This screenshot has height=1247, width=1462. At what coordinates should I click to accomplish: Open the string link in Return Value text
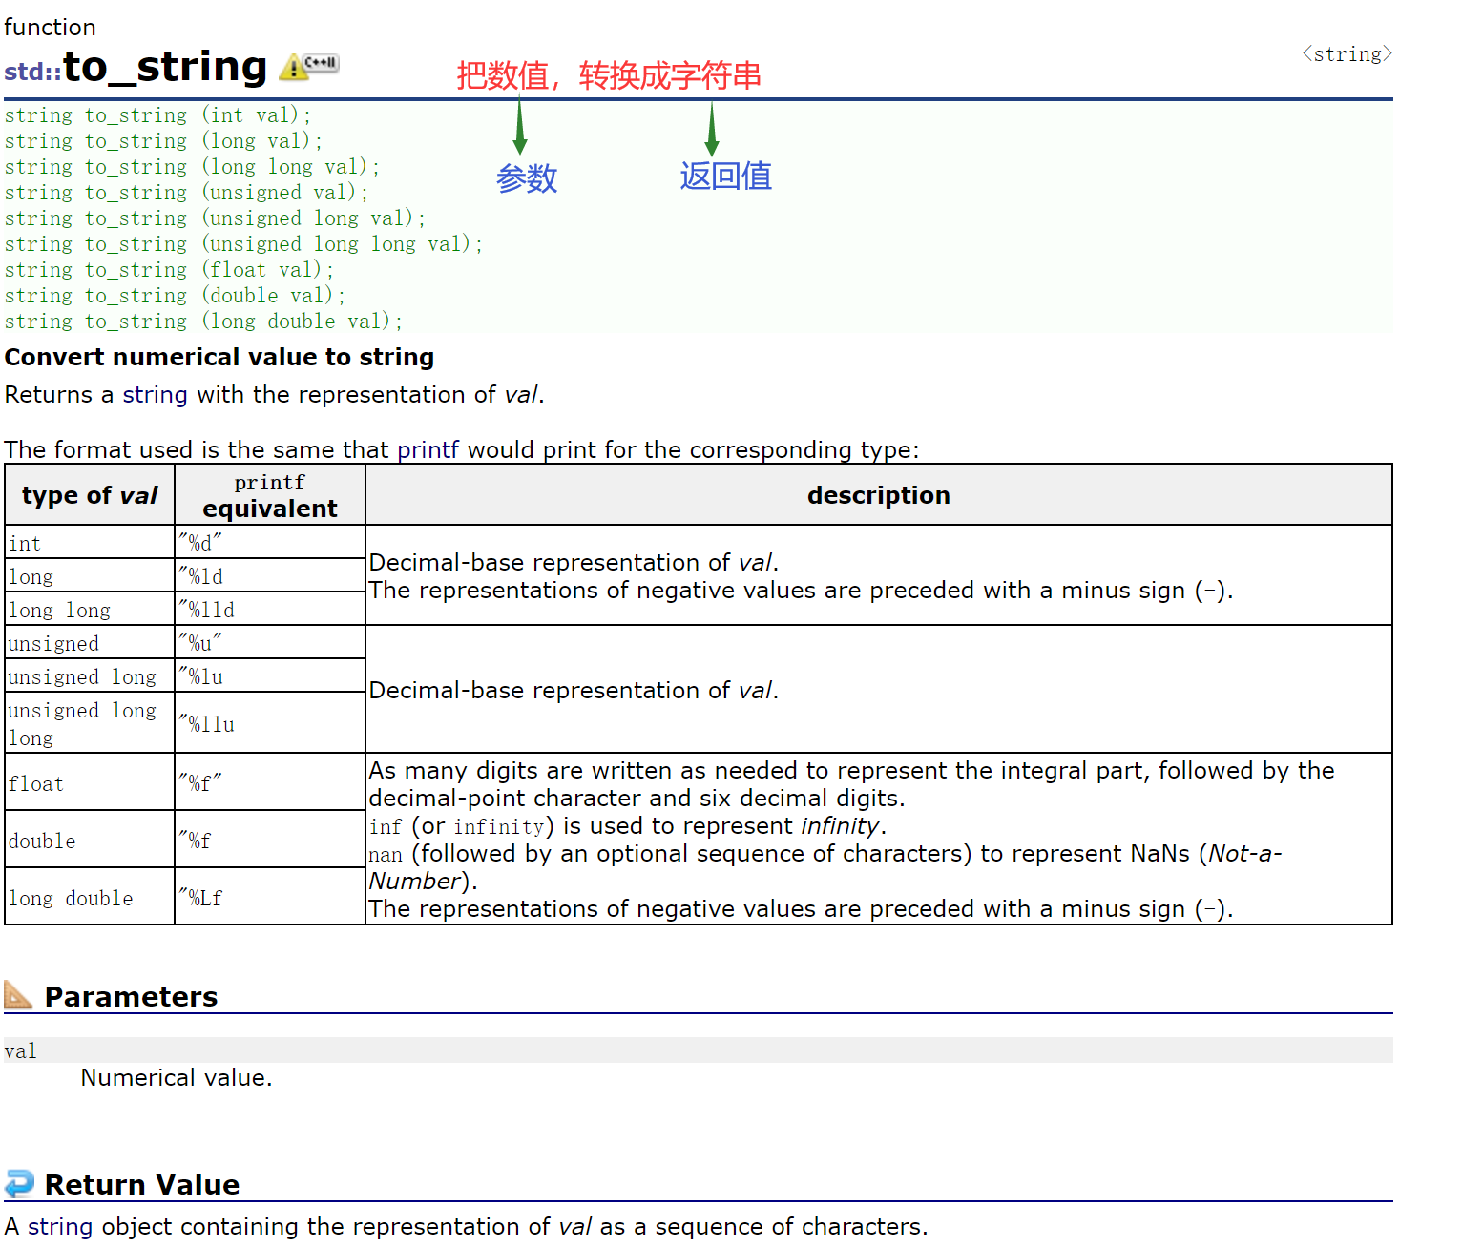click(x=60, y=1226)
